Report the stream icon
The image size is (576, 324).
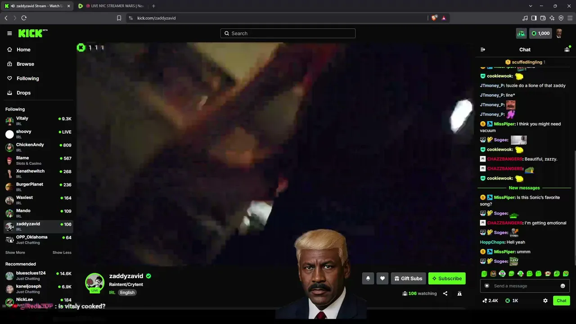[x=459, y=293]
